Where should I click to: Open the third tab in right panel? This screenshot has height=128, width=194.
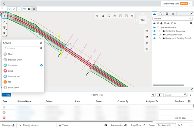click(167, 13)
